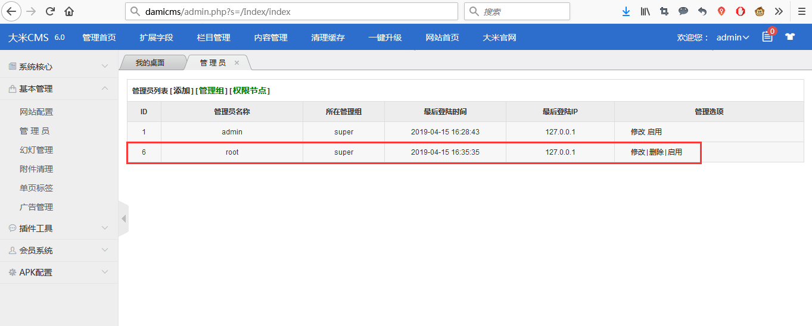812x326 pixels.
Task: Click the 所在管理组 column header
Action: (x=344, y=112)
